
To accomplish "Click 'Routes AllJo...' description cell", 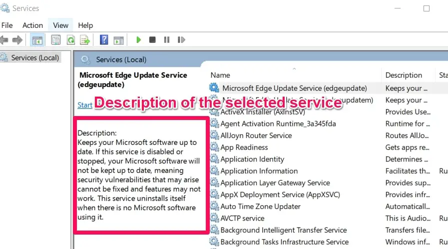I will pos(407,135).
